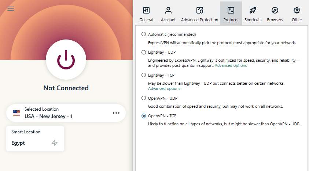Switch to the Protocol tab

point(231,14)
